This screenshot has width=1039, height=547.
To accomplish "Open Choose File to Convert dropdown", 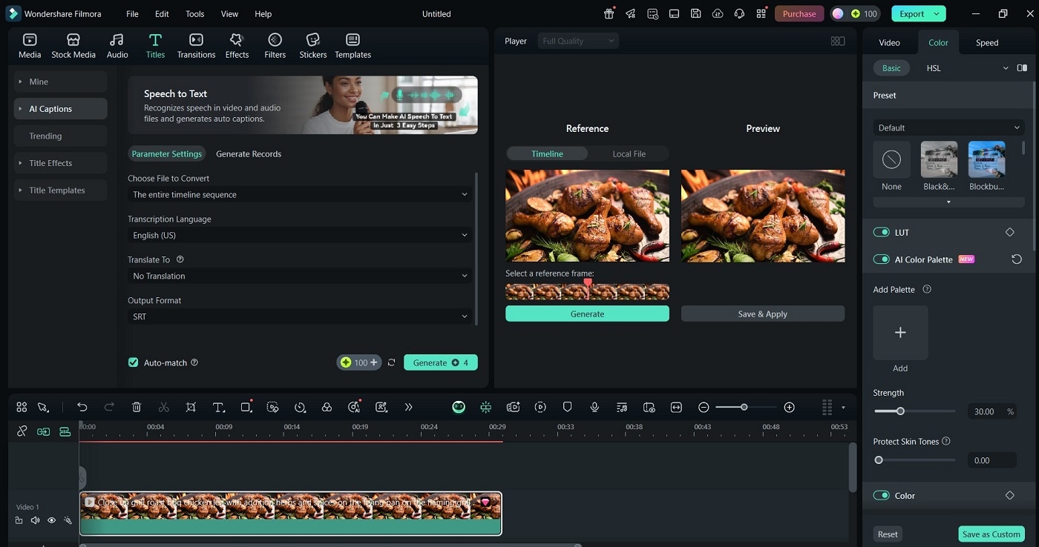I will coord(301,194).
